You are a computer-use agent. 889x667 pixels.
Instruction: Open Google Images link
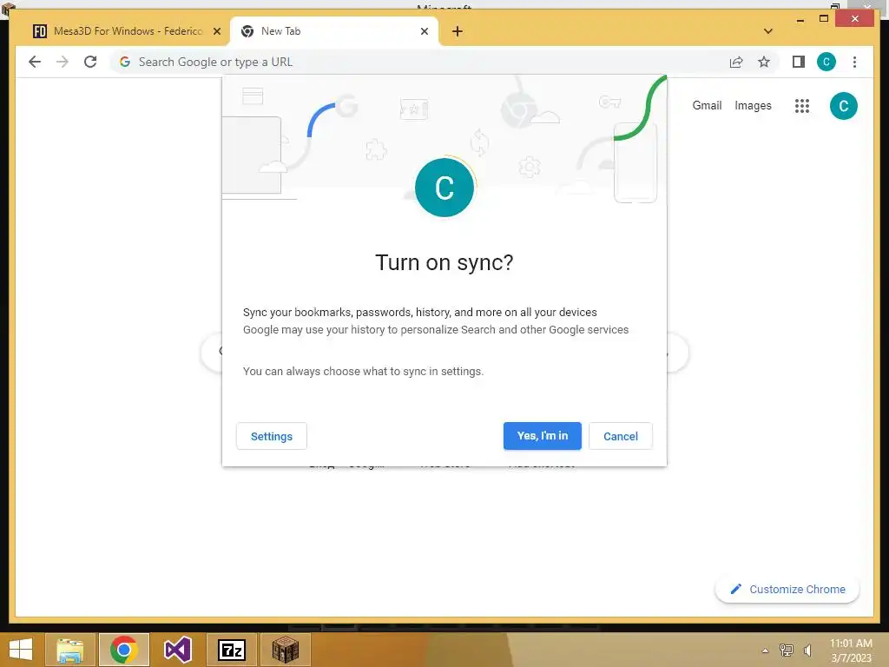point(753,105)
